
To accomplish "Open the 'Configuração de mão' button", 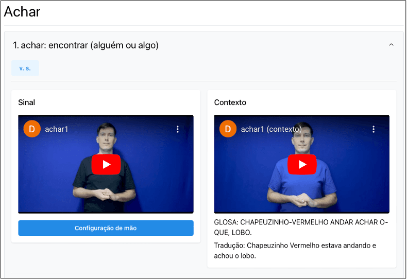I will [106, 228].
